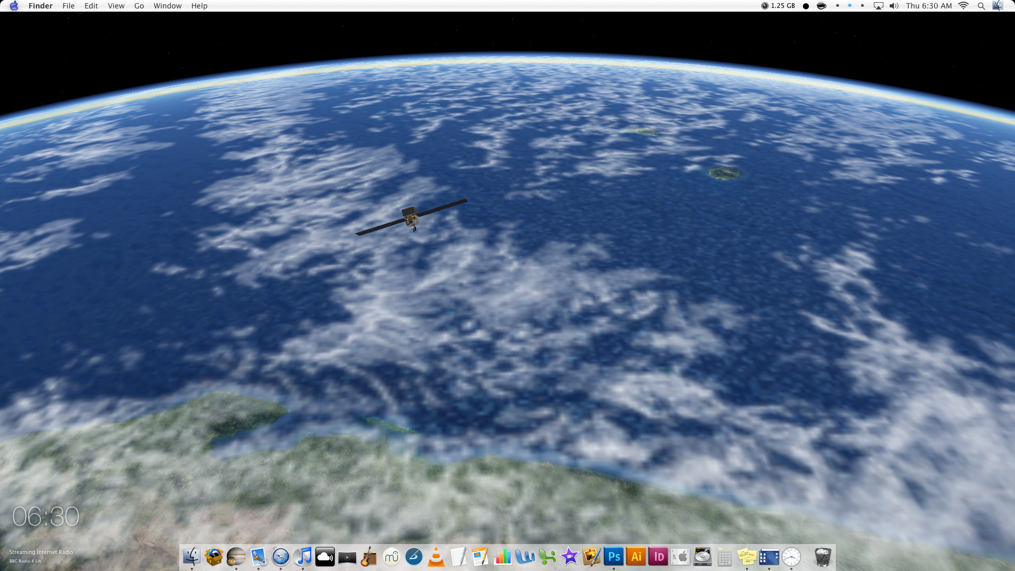Launch Pages icon in Dock
This screenshot has width=1015, height=571.
[x=481, y=557]
